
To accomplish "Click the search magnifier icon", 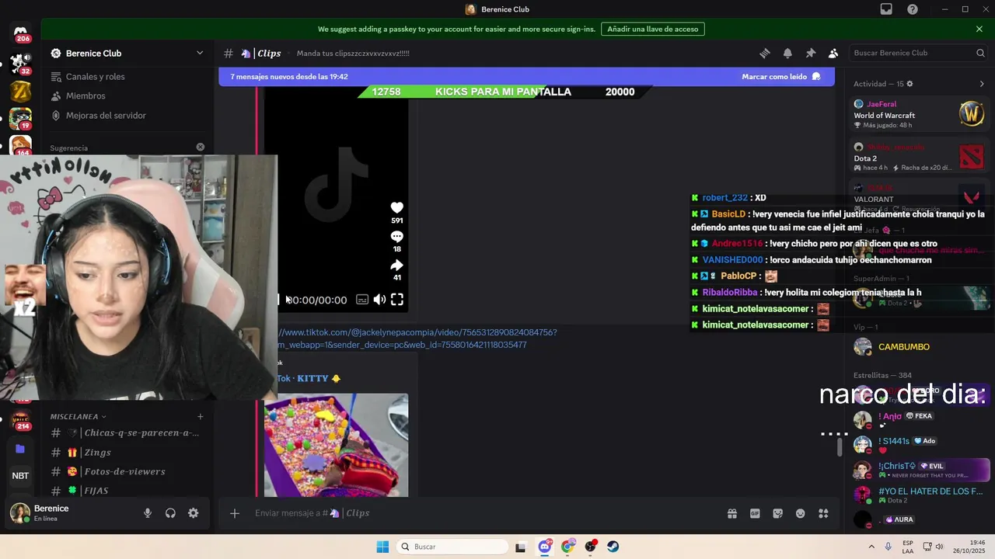I will click(980, 53).
